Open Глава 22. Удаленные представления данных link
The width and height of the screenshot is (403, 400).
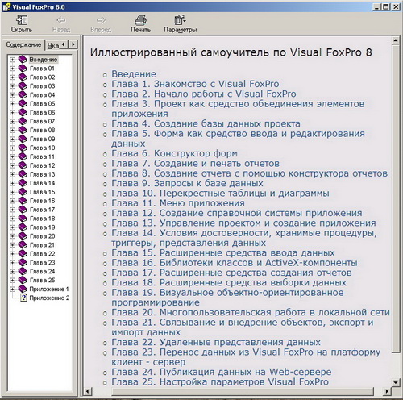click(x=216, y=342)
